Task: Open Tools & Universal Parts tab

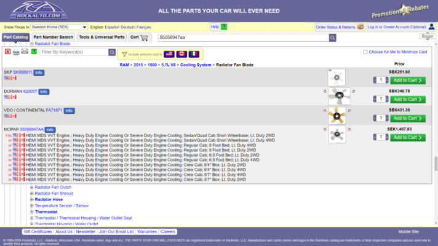Action: tap(102, 37)
